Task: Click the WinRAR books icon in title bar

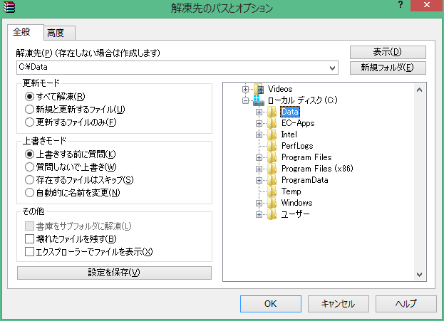Action: coord(9,7)
